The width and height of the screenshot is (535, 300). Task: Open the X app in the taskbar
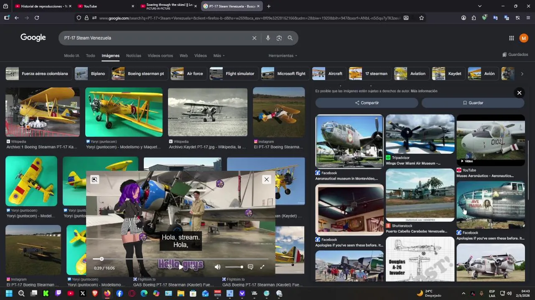pyautogui.click(x=83, y=293)
